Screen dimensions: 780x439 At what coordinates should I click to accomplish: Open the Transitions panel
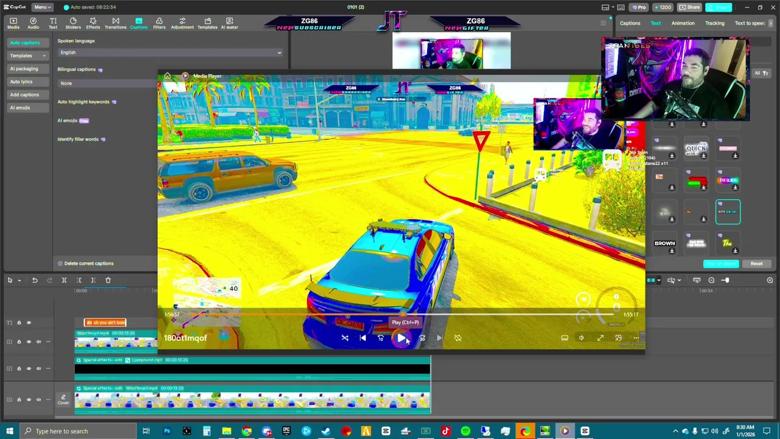click(x=115, y=23)
